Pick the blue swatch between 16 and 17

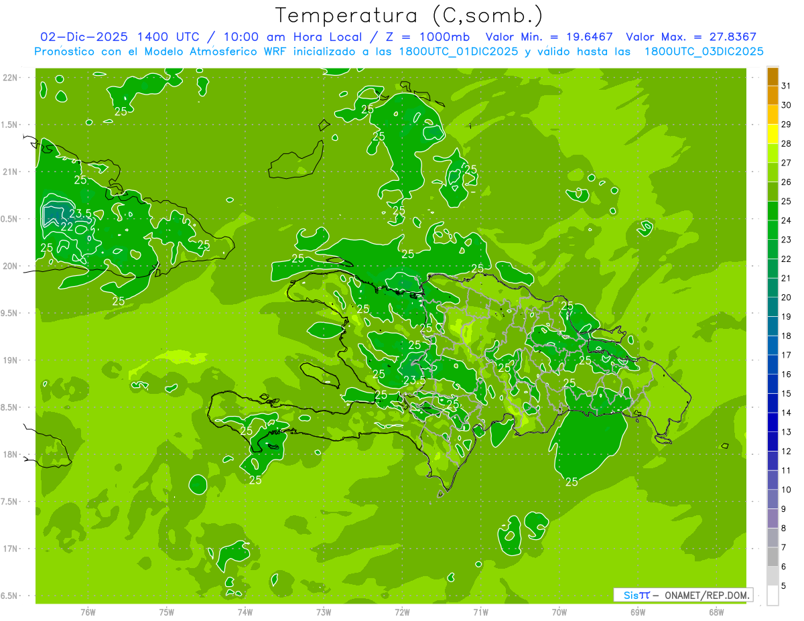[x=773, y=364]
